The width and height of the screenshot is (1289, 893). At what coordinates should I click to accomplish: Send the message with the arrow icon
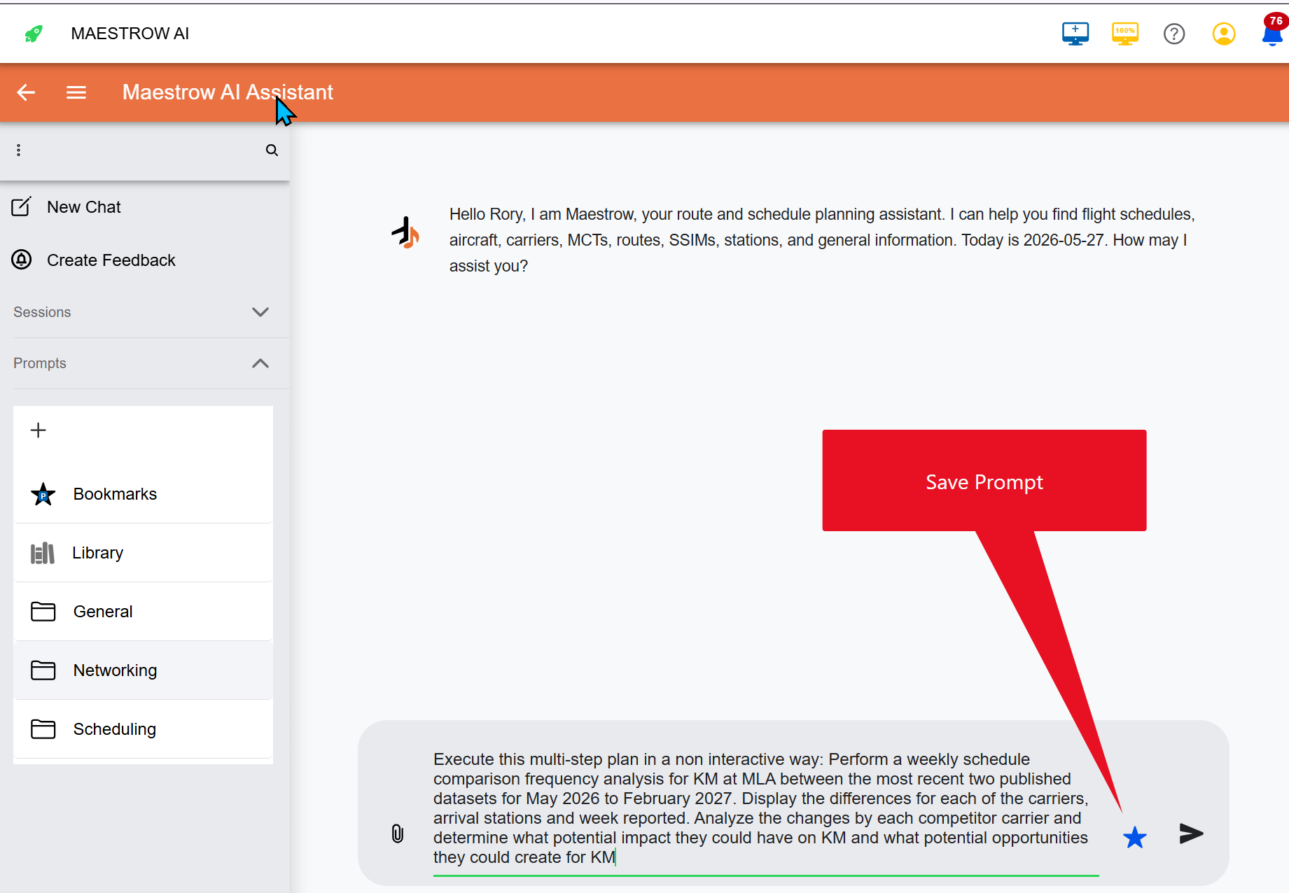[1191, 834]
